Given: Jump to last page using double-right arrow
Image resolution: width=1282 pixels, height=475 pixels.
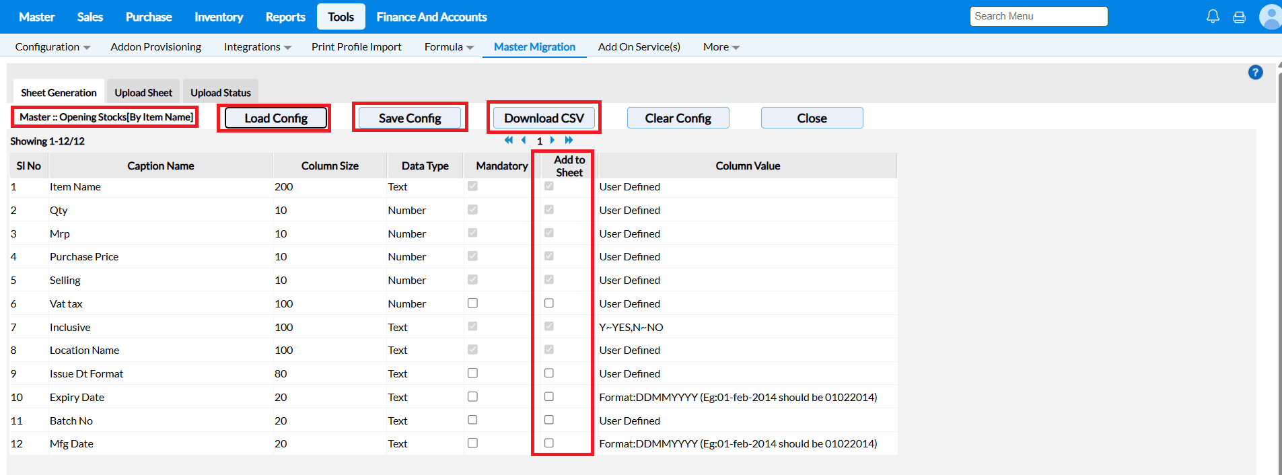Looking at the screenshot, I should [569, 140].
